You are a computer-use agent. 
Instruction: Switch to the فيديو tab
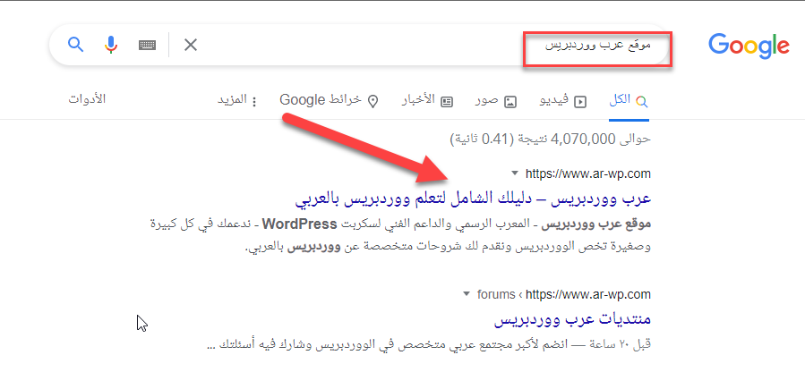(562, 101)
